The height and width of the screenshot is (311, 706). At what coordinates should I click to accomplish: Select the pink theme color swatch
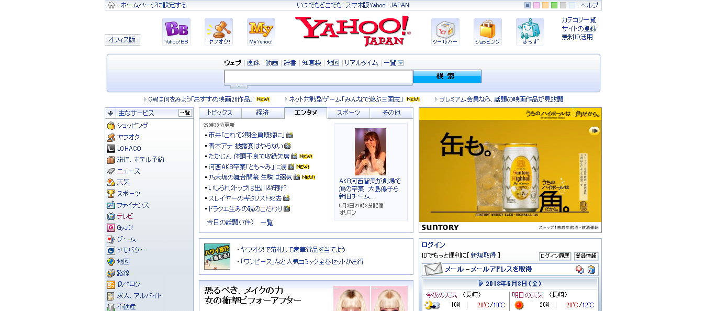point(536,5)
